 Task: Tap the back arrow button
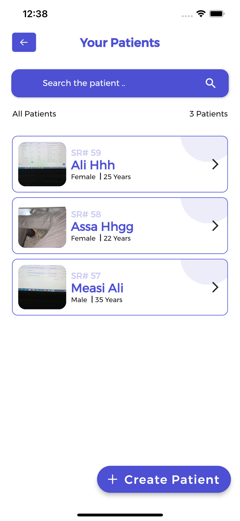tap(24, 42)
